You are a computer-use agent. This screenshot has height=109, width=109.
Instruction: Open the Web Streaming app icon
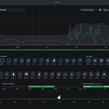[x=88, y=61]
